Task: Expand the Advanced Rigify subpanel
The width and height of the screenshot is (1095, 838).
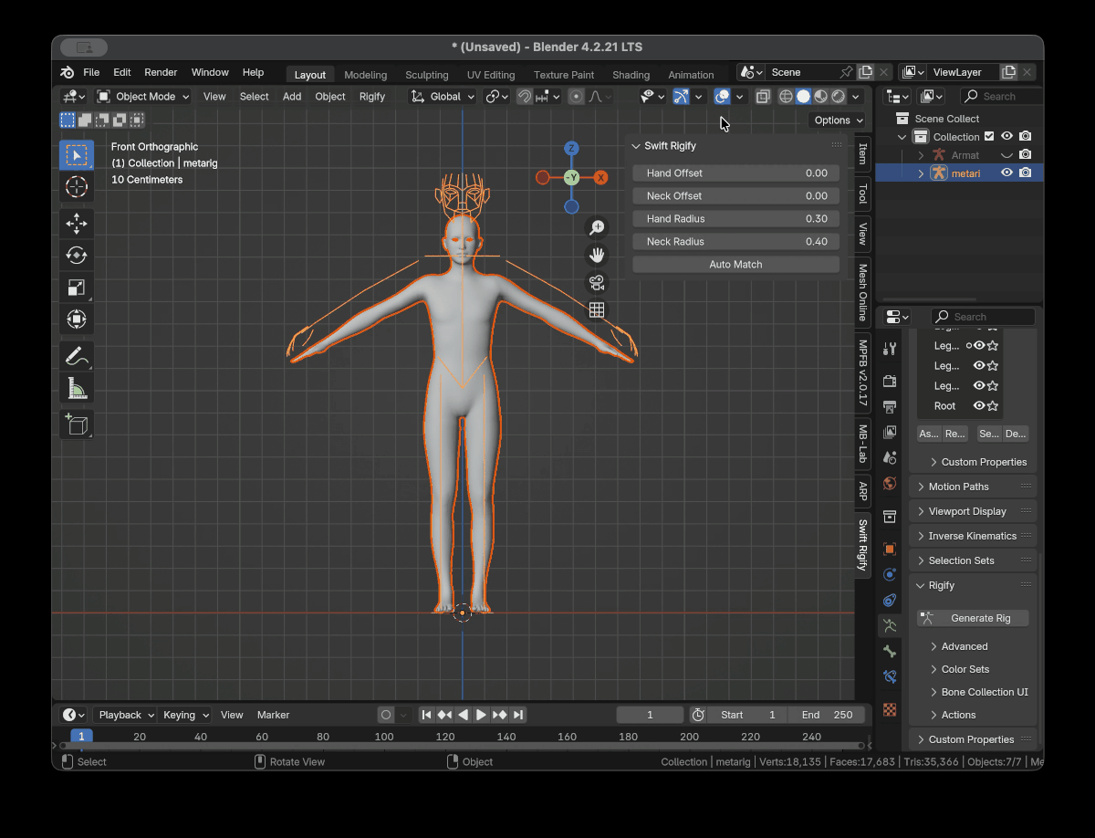Action: [964, 646]
